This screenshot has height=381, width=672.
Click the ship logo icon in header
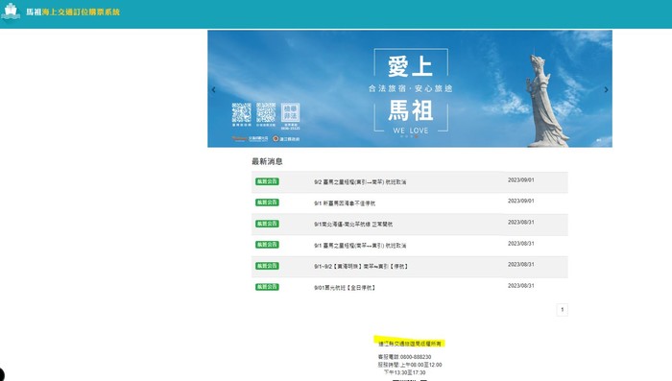[11, 12]
